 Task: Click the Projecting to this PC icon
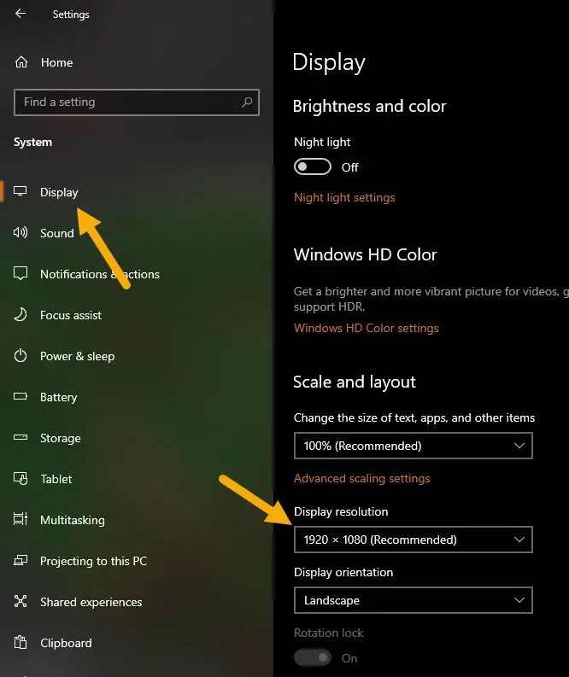(21, 560)
